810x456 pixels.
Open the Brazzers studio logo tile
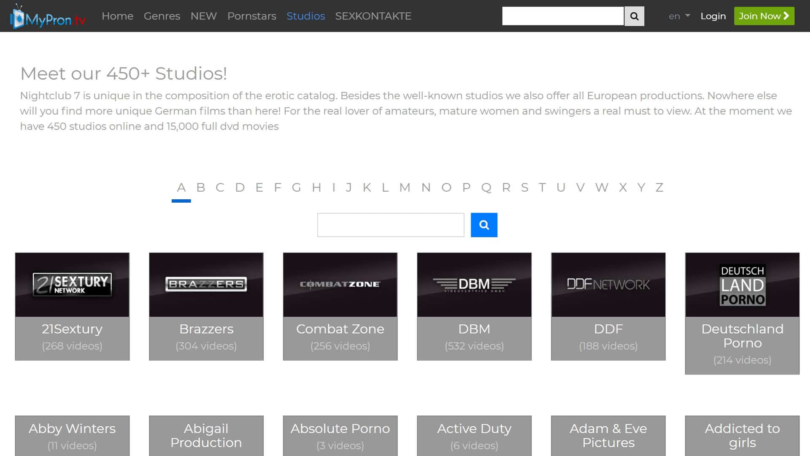click(x=206, y=285)
